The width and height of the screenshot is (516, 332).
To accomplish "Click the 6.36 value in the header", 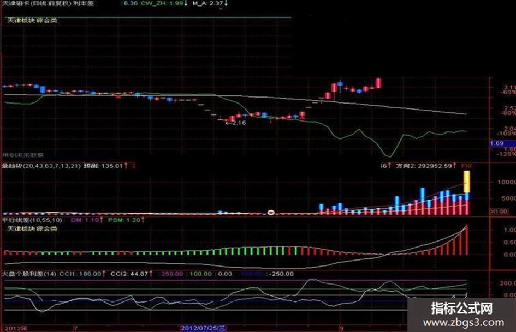I will tap(131, 3).
